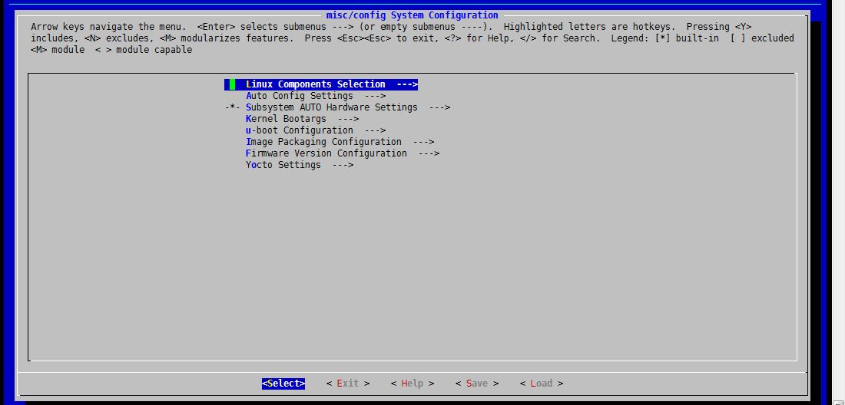Click the arrow after Yocto Settings
The image size is (845, 405).
click(343, 165)
